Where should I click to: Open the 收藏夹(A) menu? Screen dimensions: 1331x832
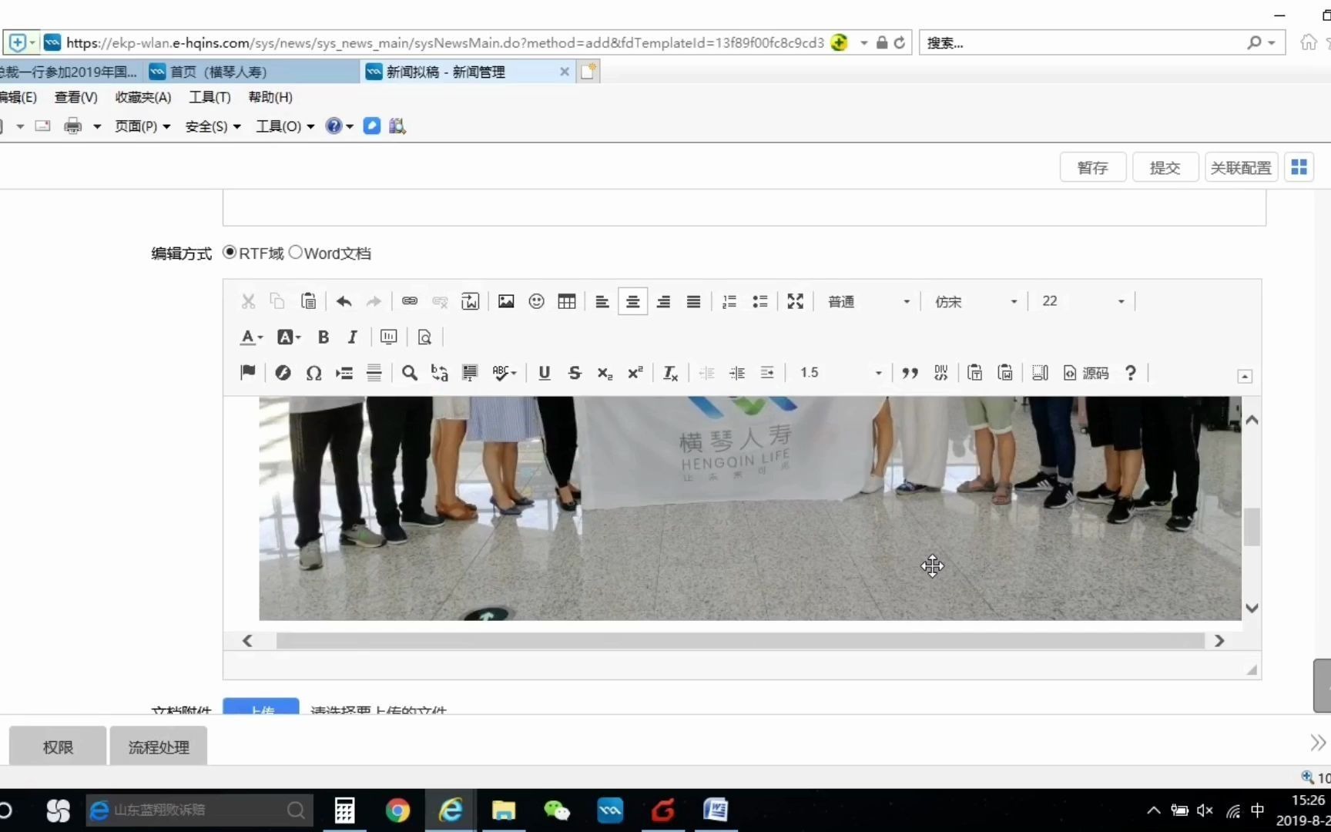143,97
